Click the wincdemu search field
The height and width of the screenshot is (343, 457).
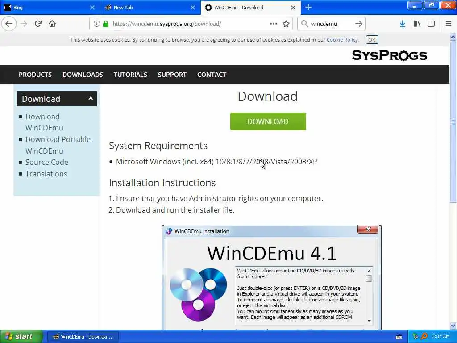[331, 24]
